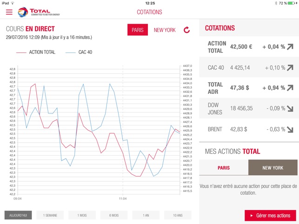Tap the 4 425,14 index value

pyautogui.click(x=240, y=68)
